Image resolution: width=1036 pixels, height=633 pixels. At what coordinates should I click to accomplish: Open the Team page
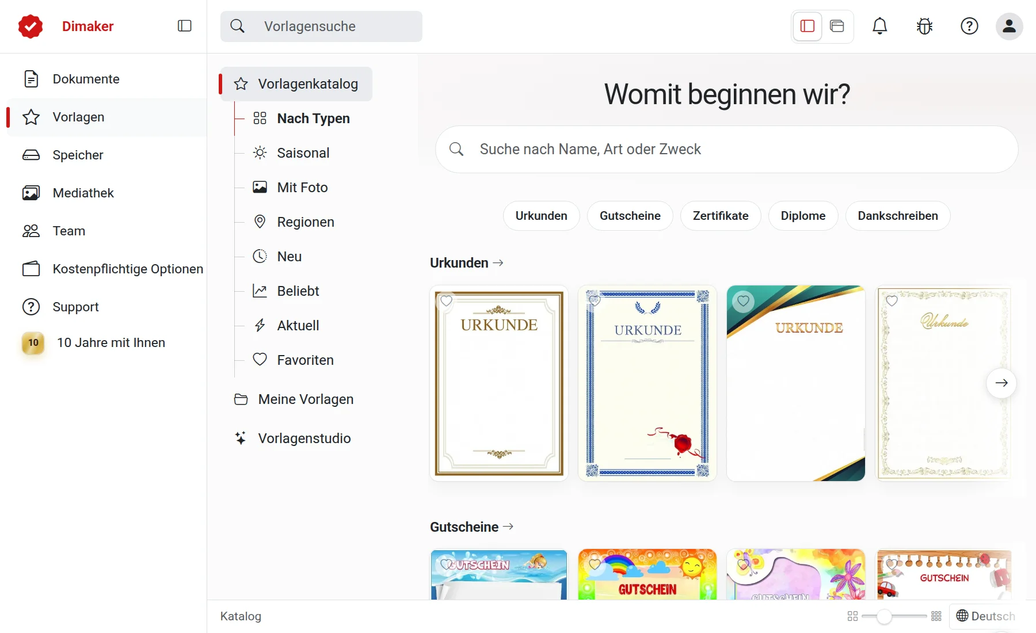(x=106, y=231)
